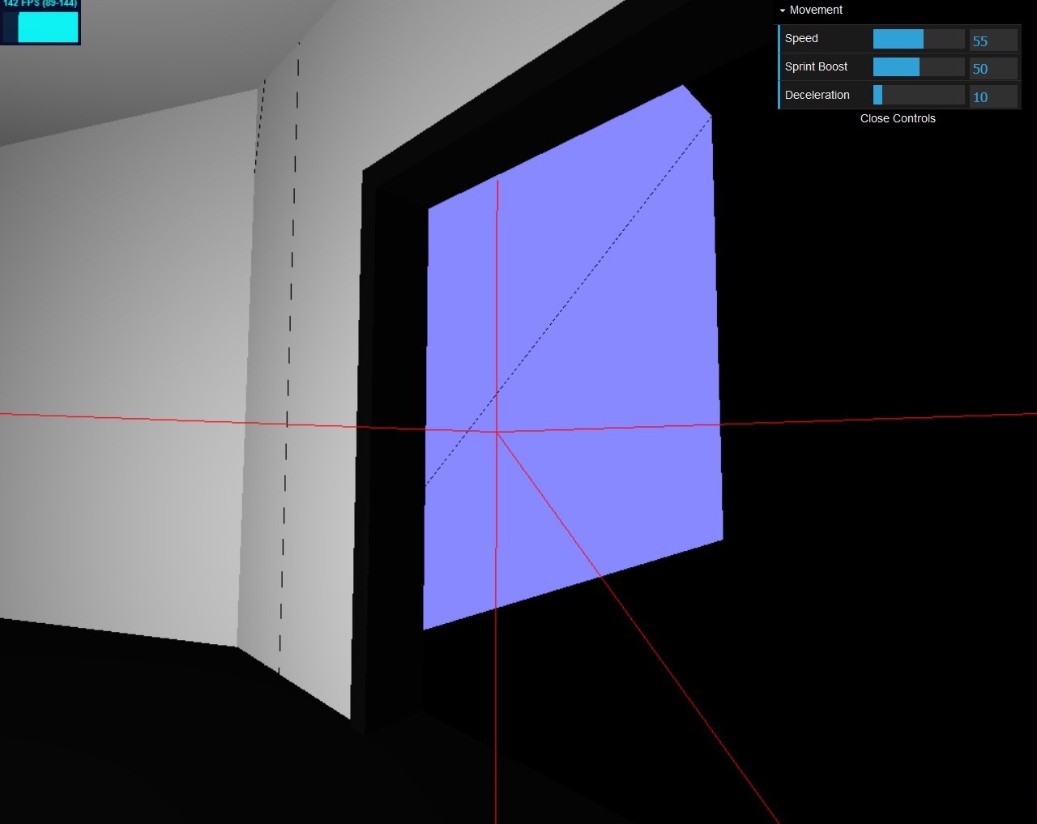This screenshot has width=1037, height=824.
Task: Click the Sprint Boost row label
Action: 816,66
